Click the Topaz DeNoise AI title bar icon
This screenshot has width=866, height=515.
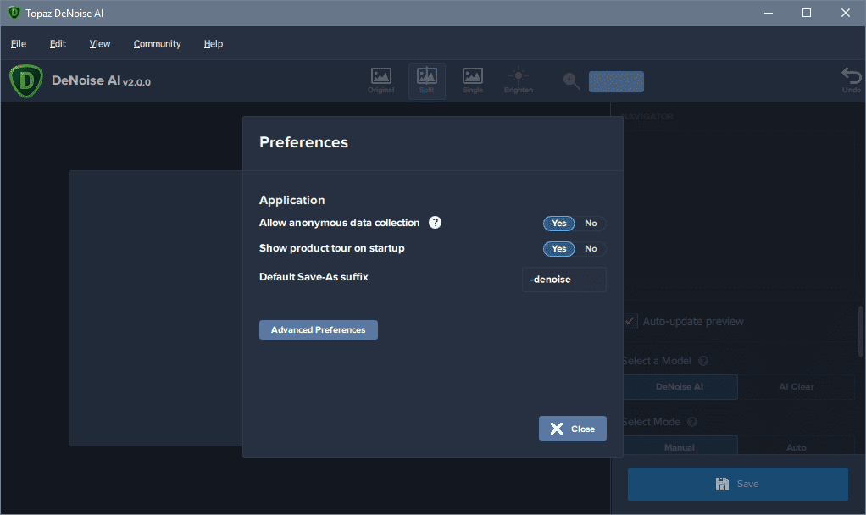(14, 13)
